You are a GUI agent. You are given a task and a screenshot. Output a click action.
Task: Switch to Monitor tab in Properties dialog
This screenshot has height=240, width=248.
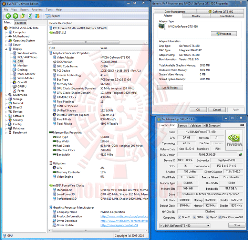(196, 16)
